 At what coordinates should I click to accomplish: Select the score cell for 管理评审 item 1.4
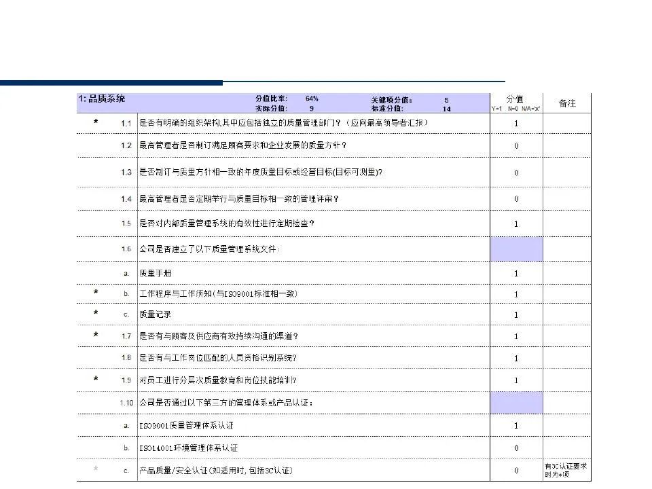tap(516, 198)
